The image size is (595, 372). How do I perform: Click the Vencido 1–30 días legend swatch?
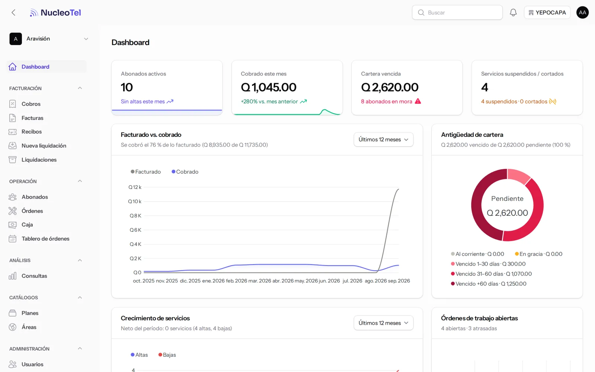[x=453, y=264]
